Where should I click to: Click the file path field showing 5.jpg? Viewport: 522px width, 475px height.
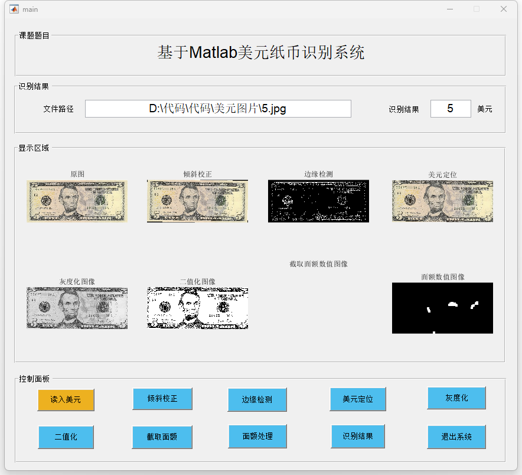point(218,109)
